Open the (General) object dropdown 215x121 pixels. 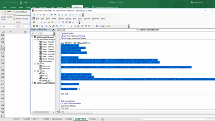click(137, 30)
